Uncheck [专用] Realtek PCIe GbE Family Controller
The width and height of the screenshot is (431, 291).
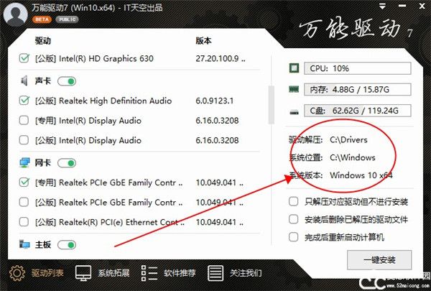click(x=24, y=182)
